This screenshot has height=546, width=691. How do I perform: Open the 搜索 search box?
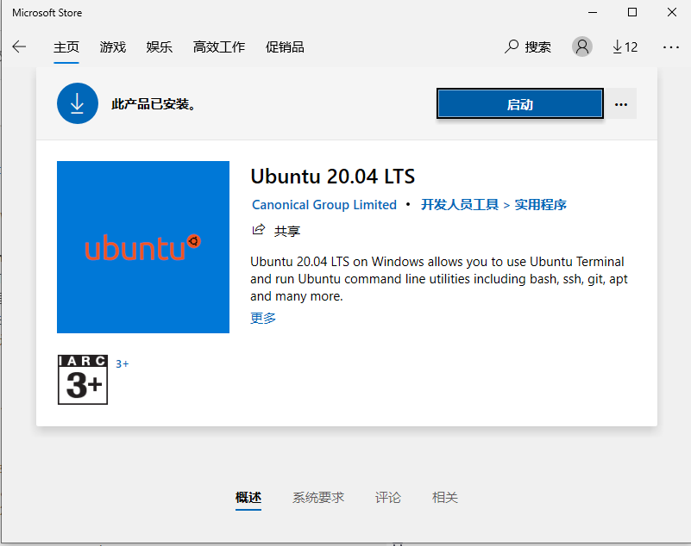[x=527, y=47]
